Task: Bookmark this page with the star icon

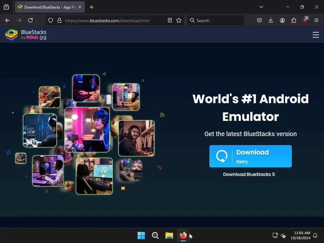Action: click(179, 20)
